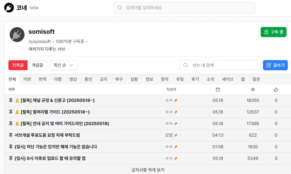Viewport: 291px width, 174px height.
Task: Click the magnifier icon in top search bar
Action: 120,8
